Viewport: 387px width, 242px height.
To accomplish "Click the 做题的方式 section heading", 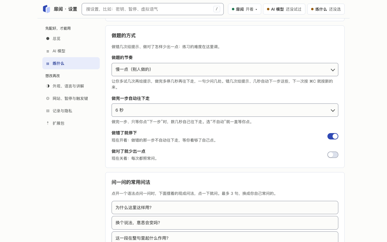I will pyautogui.click(x=124, y=35).
